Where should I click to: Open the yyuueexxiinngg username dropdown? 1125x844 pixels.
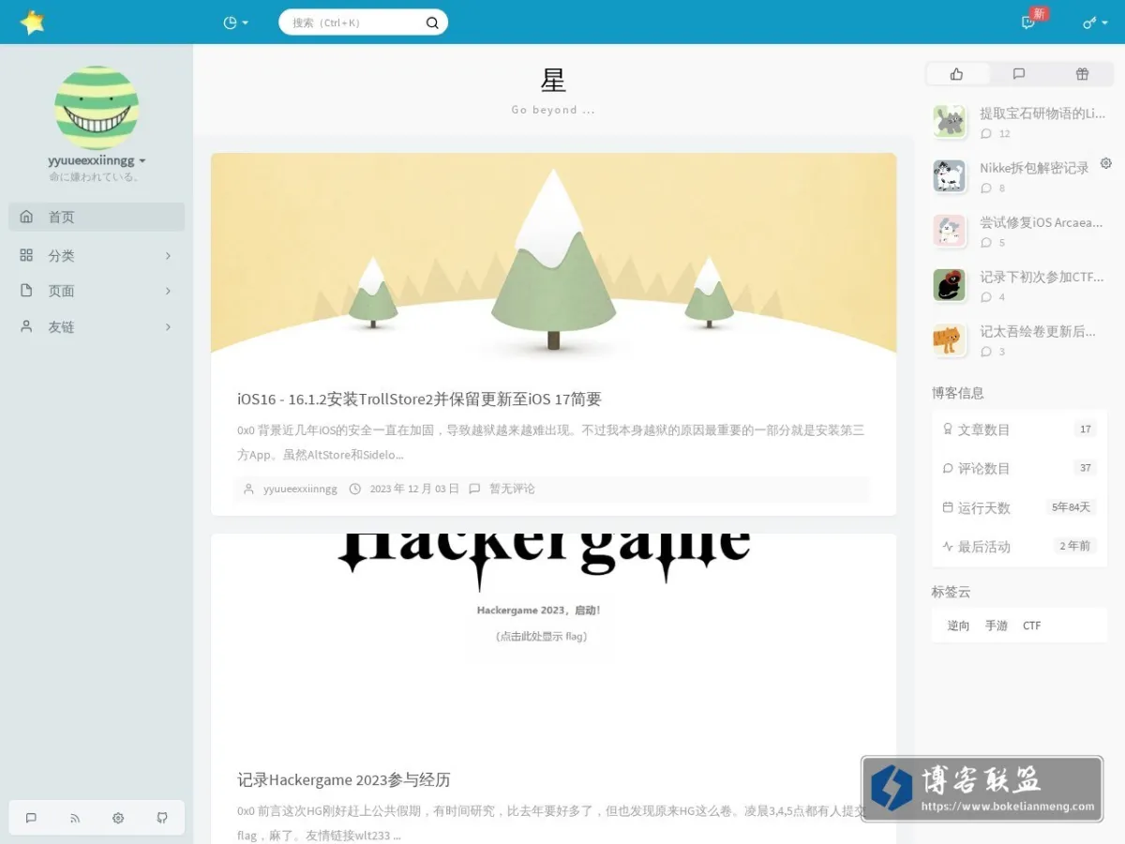97,160
